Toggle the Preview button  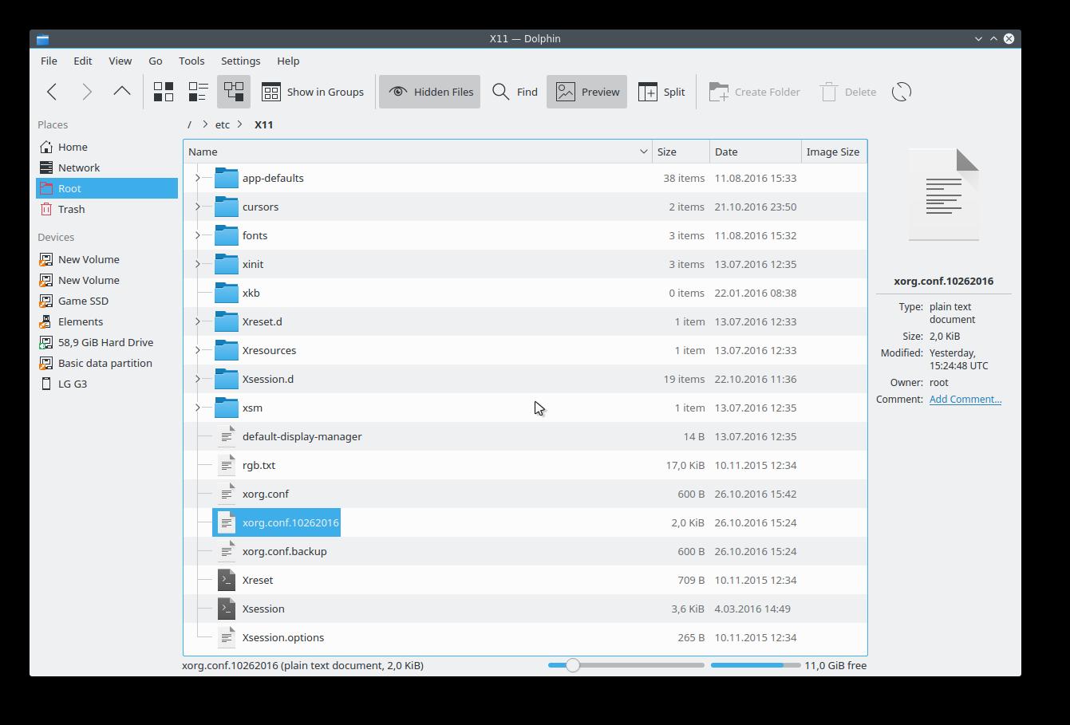tap(587, 92)
